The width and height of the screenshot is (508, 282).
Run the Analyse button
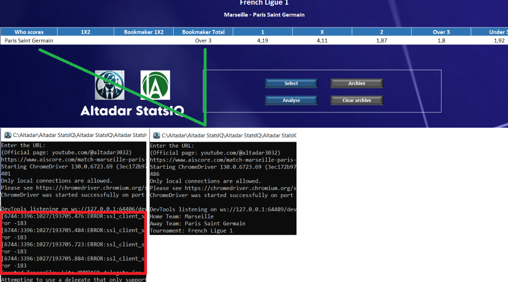click(291, 100)
